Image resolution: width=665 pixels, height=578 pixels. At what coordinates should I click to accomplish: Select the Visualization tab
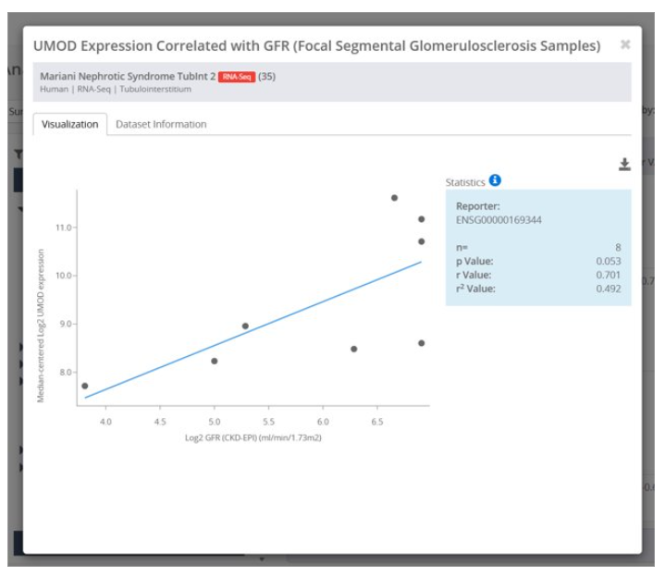(70, 124)
